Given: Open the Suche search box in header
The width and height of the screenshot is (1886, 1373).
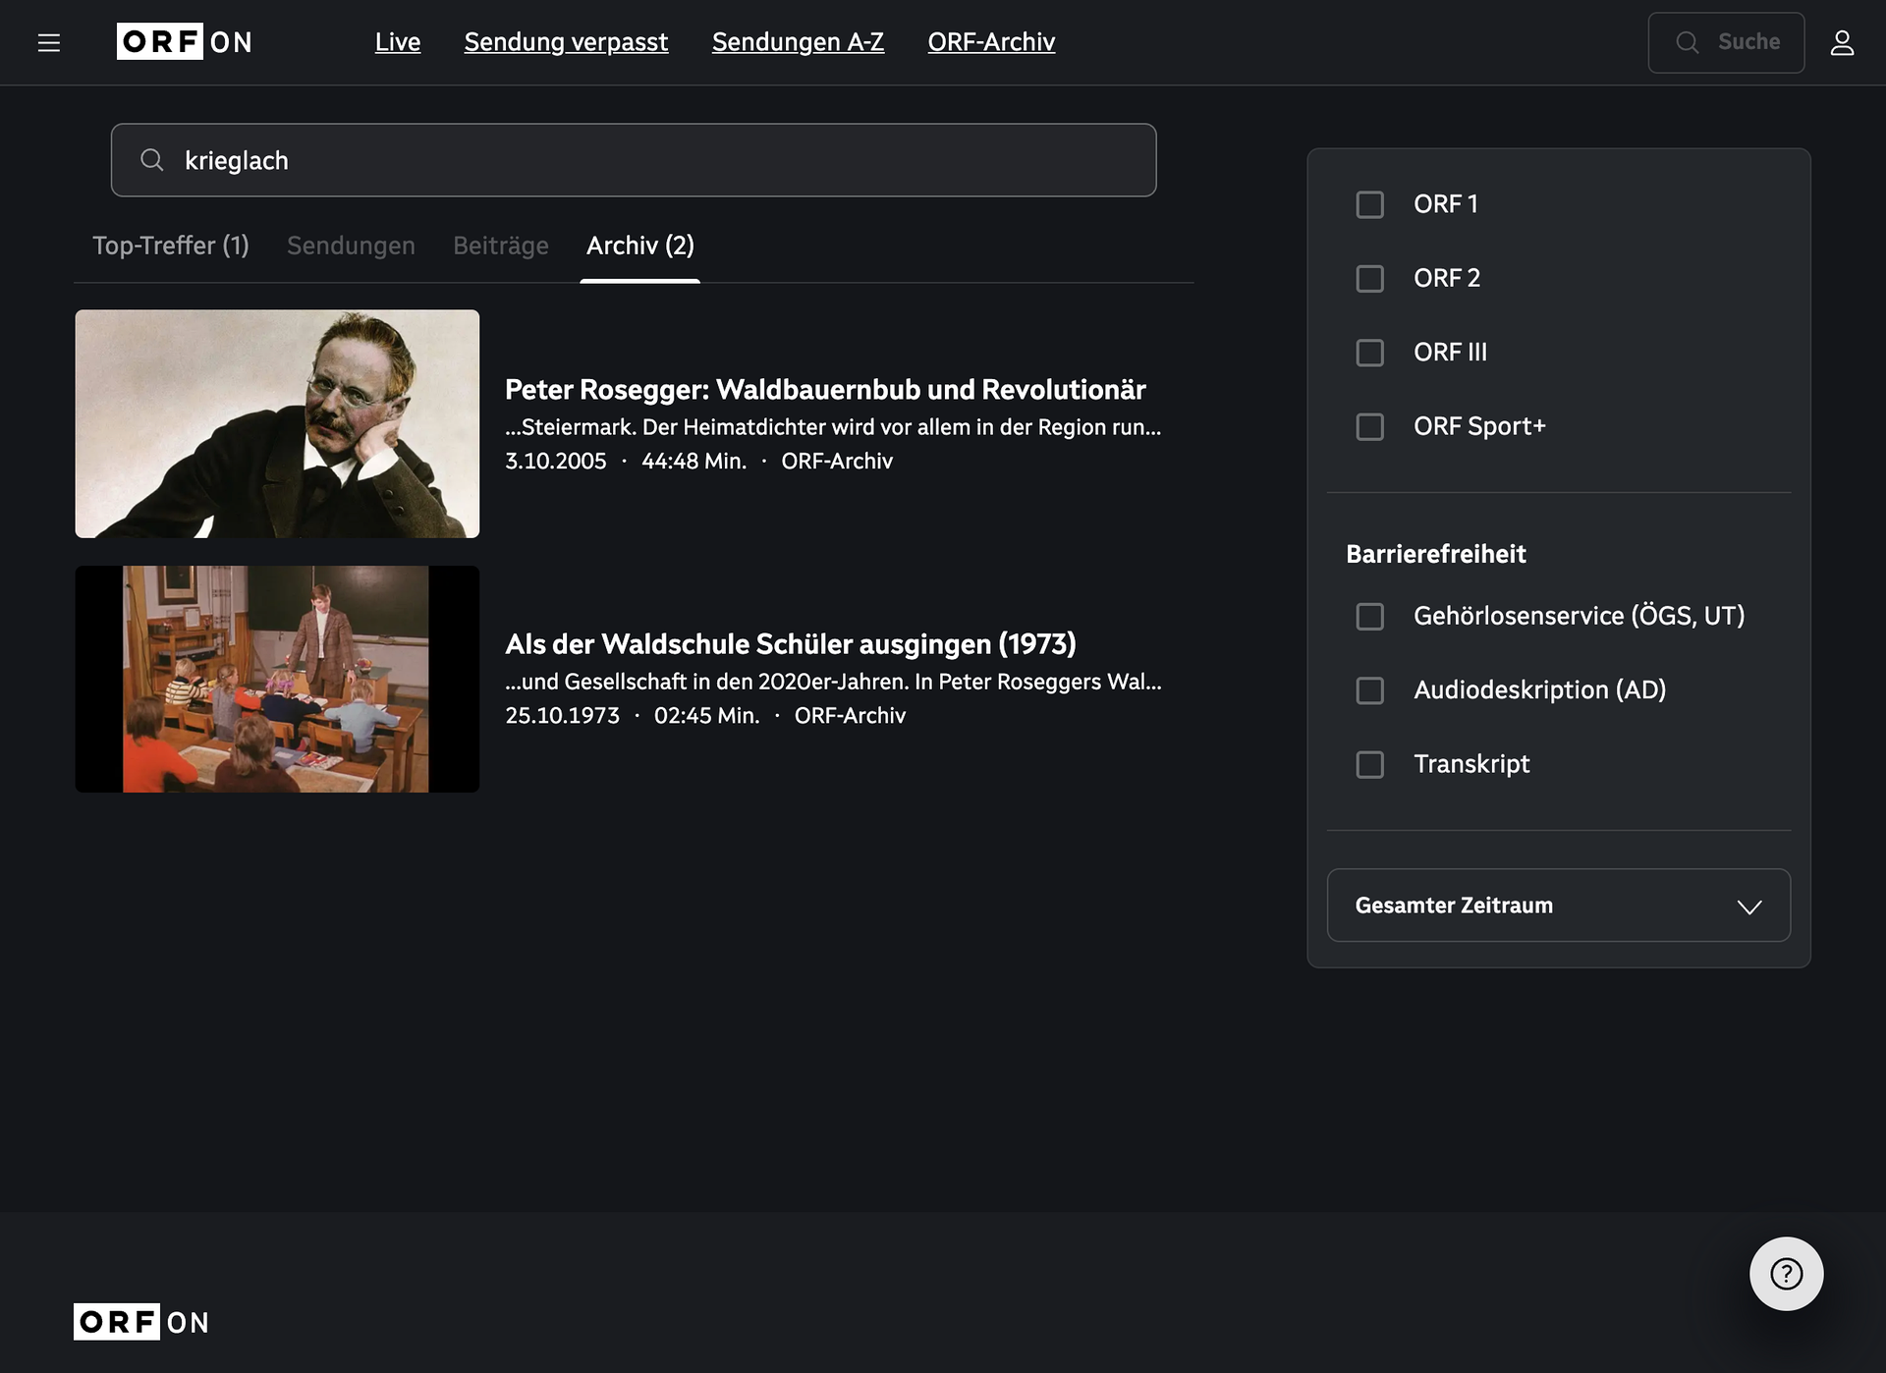Looking at the screenshot, I should (x=1726, y=42).
